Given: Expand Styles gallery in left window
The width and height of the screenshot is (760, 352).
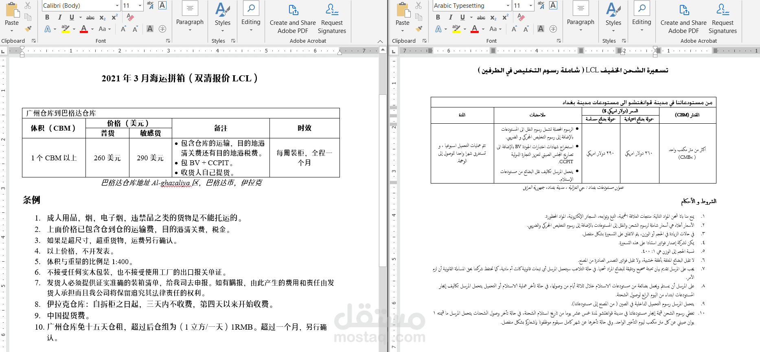Looking at the screenshot, I should point(222,17).
